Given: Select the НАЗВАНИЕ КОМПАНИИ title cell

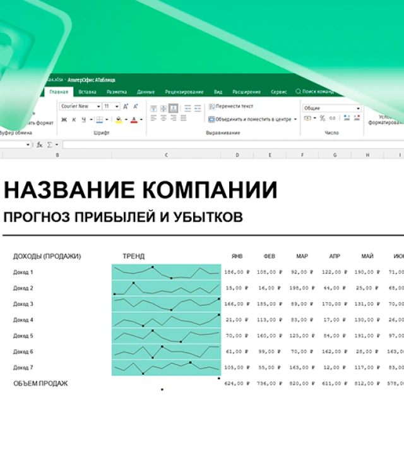Looking at the screenshot, I should point(140,190).
